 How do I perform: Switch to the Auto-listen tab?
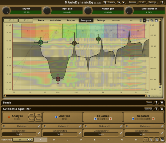coord(56,20)
